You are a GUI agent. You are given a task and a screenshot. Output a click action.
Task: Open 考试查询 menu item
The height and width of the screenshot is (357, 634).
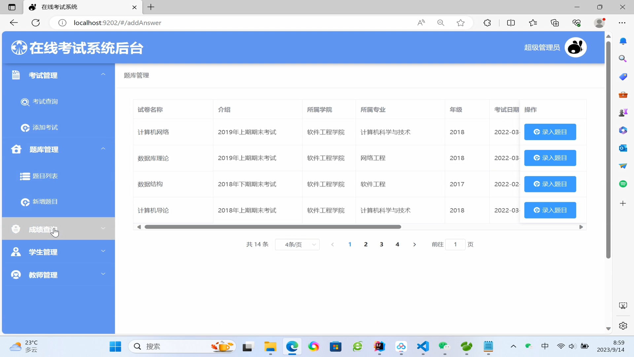click(x=45, y=101)
